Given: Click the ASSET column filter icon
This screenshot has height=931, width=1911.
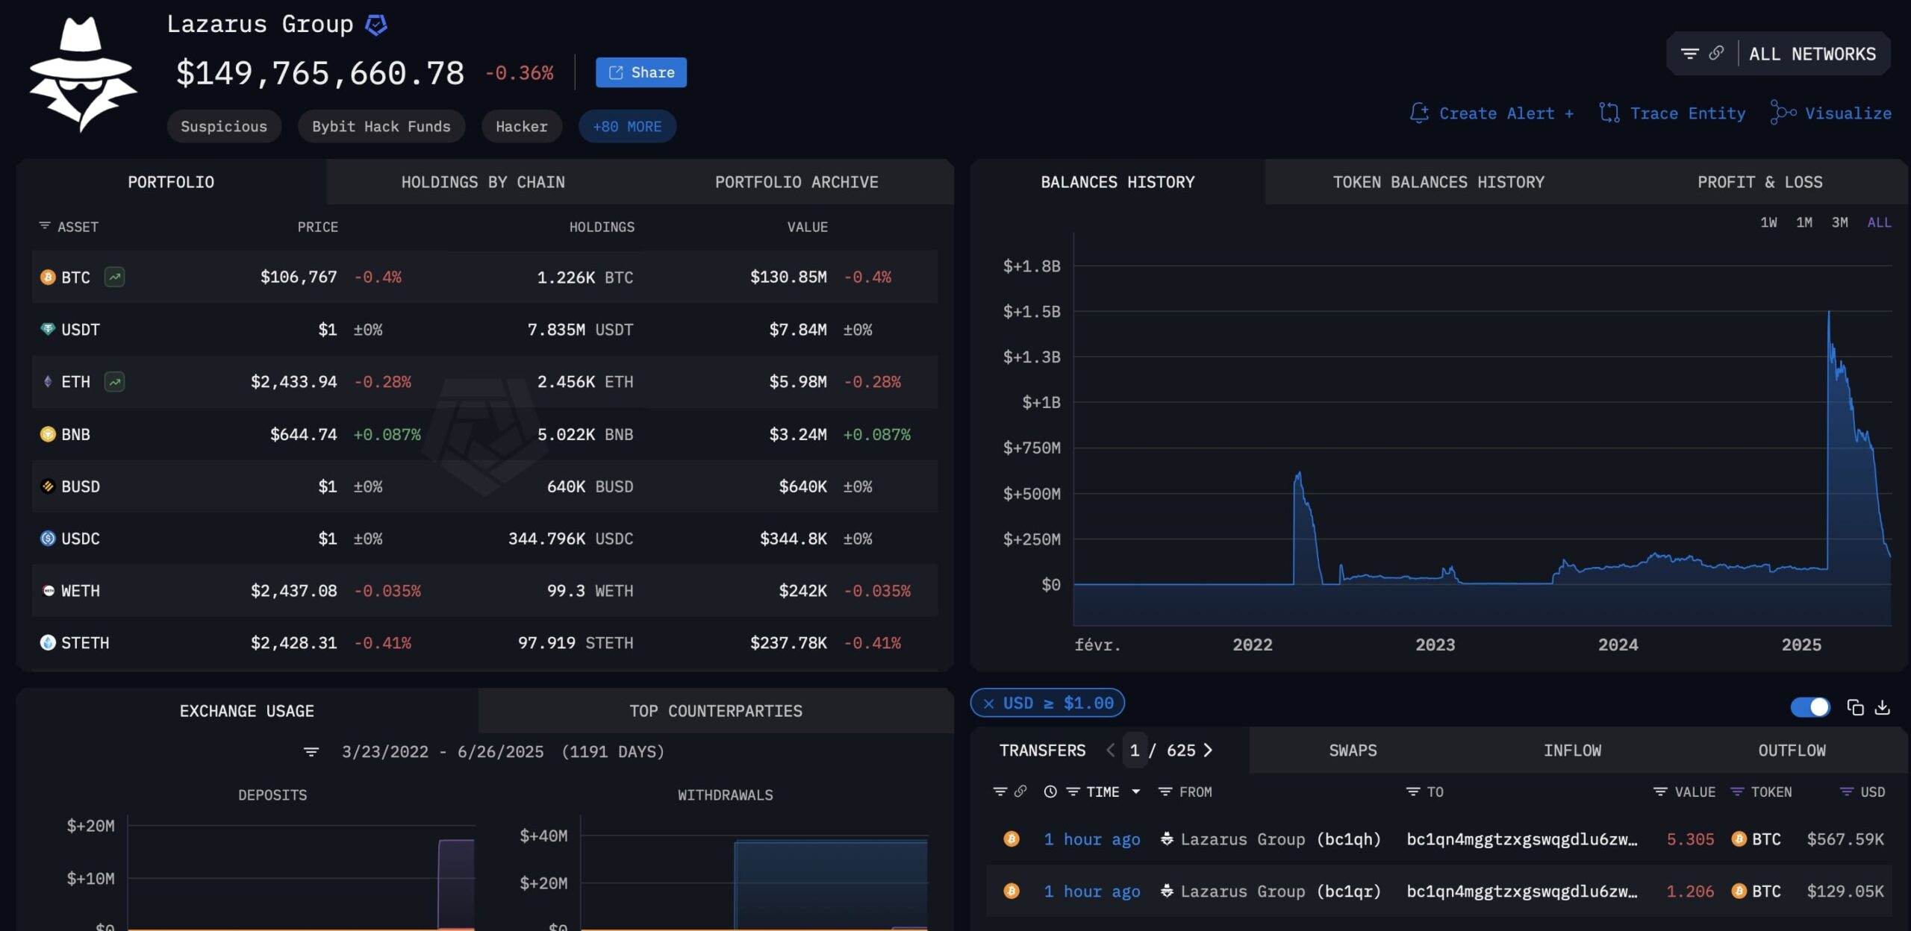Looking at the screenshot, I should (45, 225).
